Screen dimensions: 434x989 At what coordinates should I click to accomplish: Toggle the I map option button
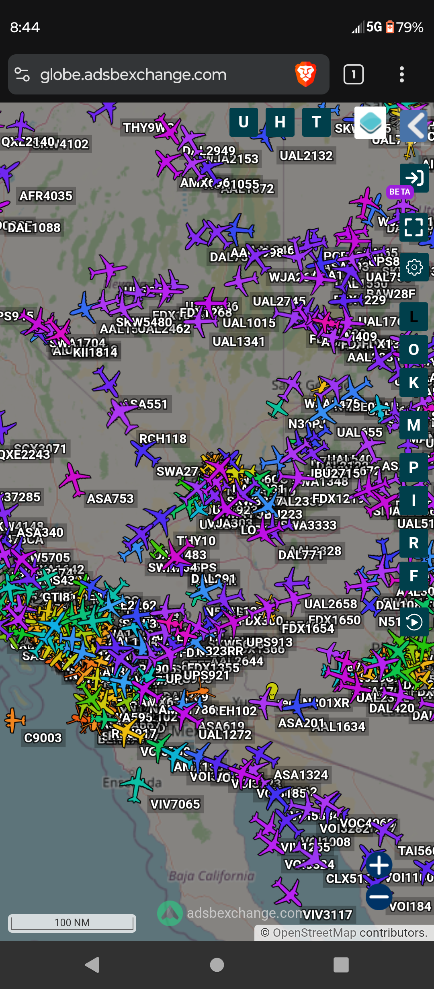click(x=414, y=501)
